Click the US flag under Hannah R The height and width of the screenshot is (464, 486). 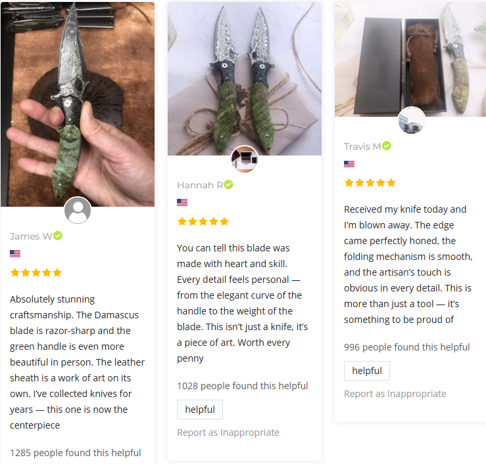pos(182,202)
